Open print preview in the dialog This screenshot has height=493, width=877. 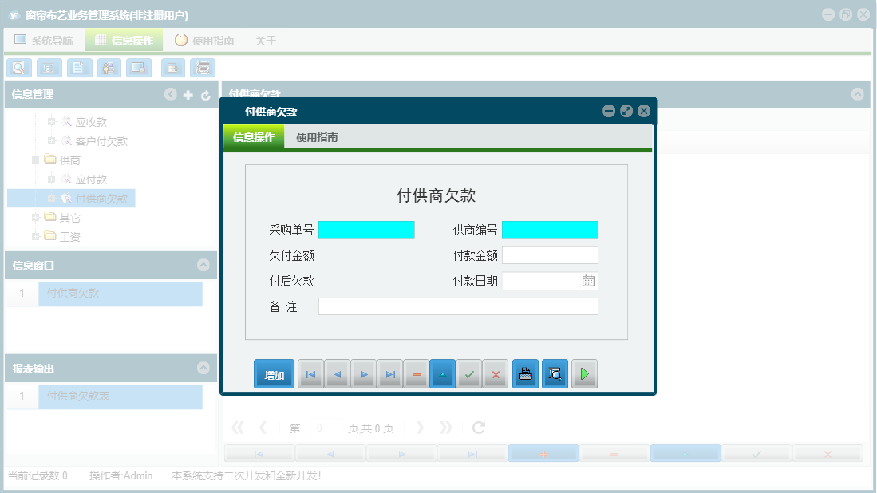coord(555,373)
